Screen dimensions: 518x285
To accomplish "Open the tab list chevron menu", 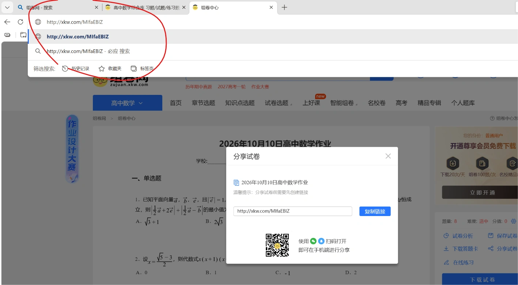I will [7, 7].
